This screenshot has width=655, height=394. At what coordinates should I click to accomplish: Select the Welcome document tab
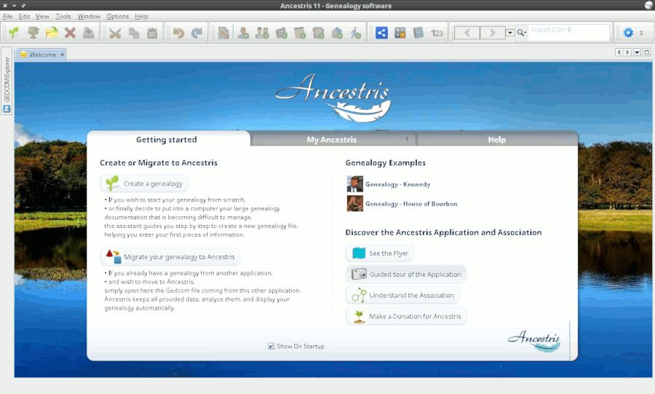point(42,55)
